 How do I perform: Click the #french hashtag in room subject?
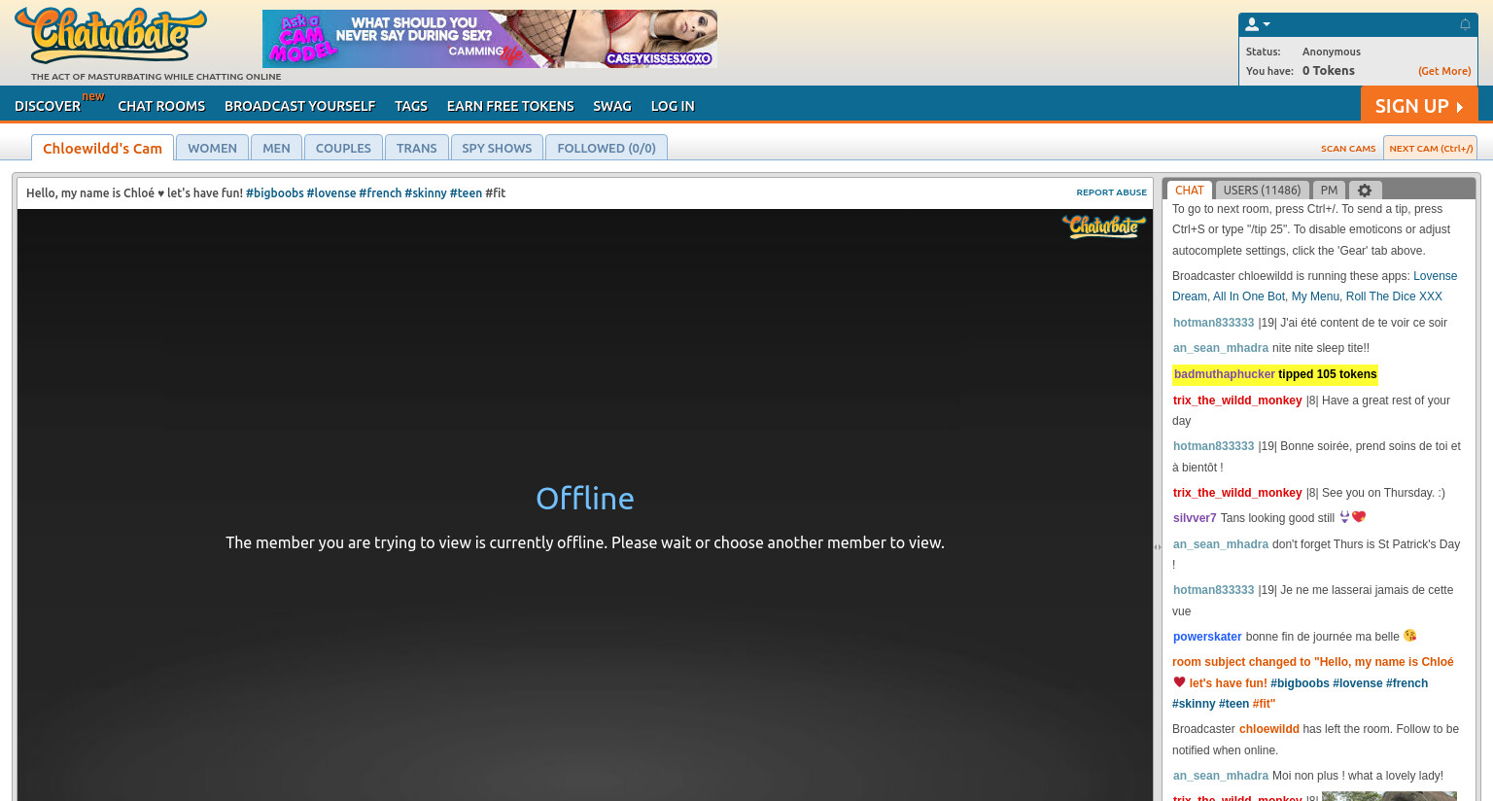click(x=380, y=192)
